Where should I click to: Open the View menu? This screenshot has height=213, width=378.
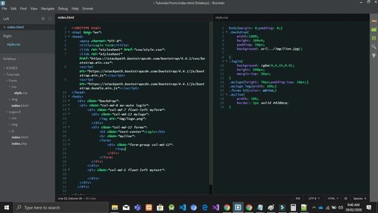coord(34,8)
